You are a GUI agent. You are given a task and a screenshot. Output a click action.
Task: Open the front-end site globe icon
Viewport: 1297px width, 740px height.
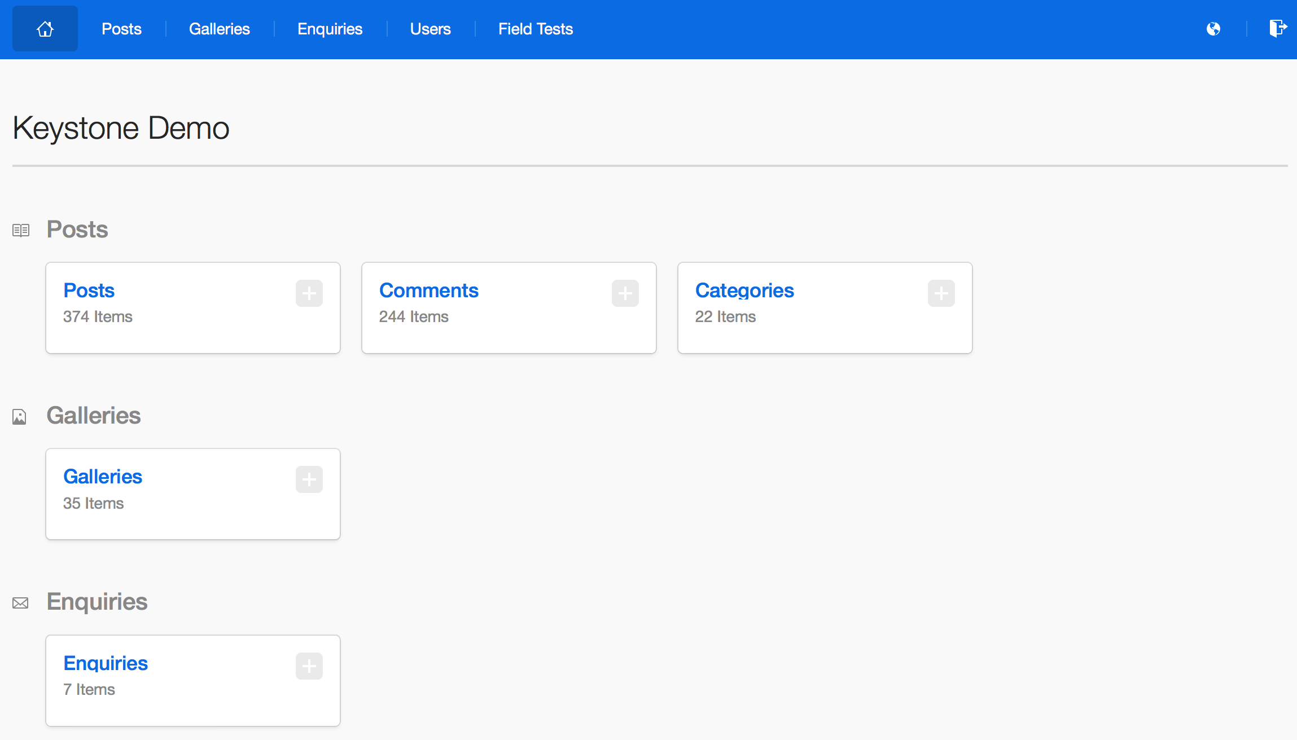[1213, 29]
